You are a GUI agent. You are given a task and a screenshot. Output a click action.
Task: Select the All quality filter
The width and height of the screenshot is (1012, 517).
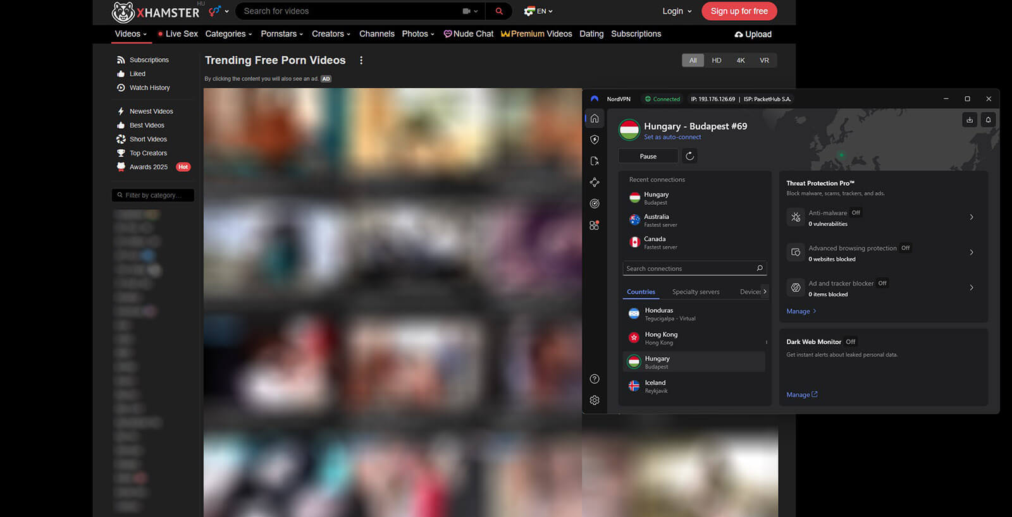pyautogui.click(x=693, y=60)
